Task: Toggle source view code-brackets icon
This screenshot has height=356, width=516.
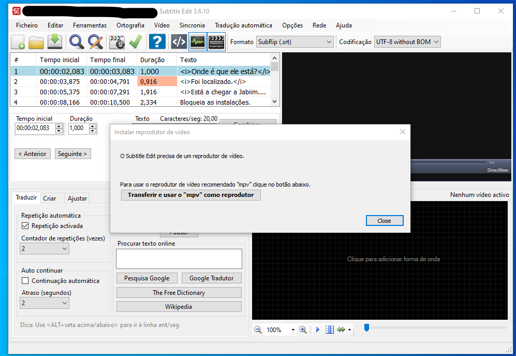Action: click(179, 42)
